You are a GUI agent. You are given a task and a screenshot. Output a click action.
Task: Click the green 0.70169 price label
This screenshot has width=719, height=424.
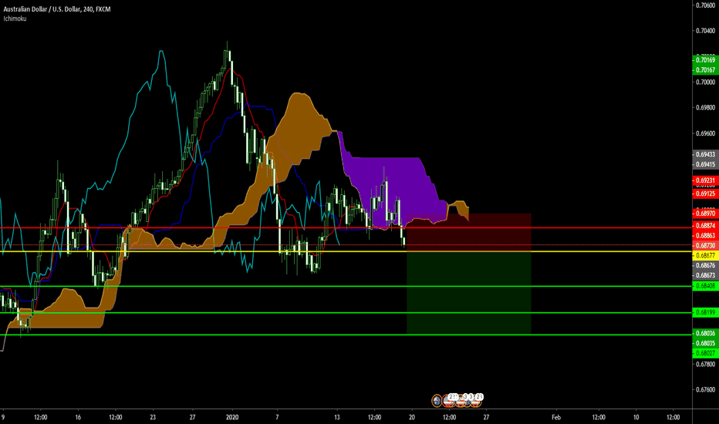pos(705,59)
